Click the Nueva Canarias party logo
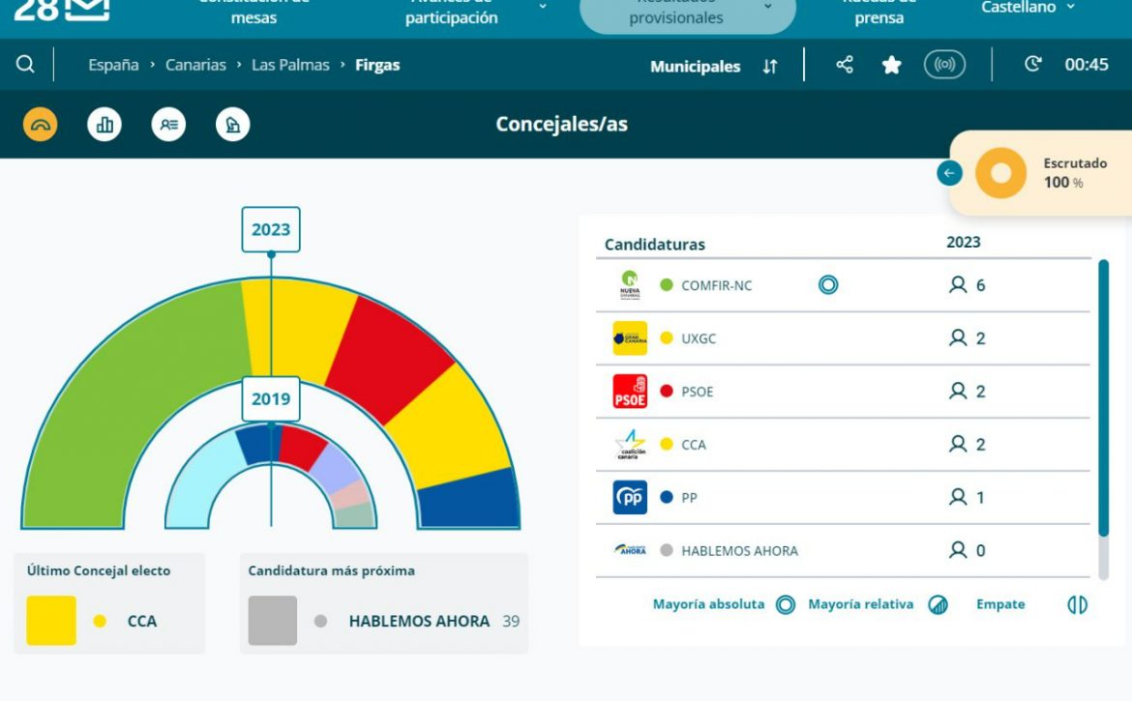 point(630,285)
